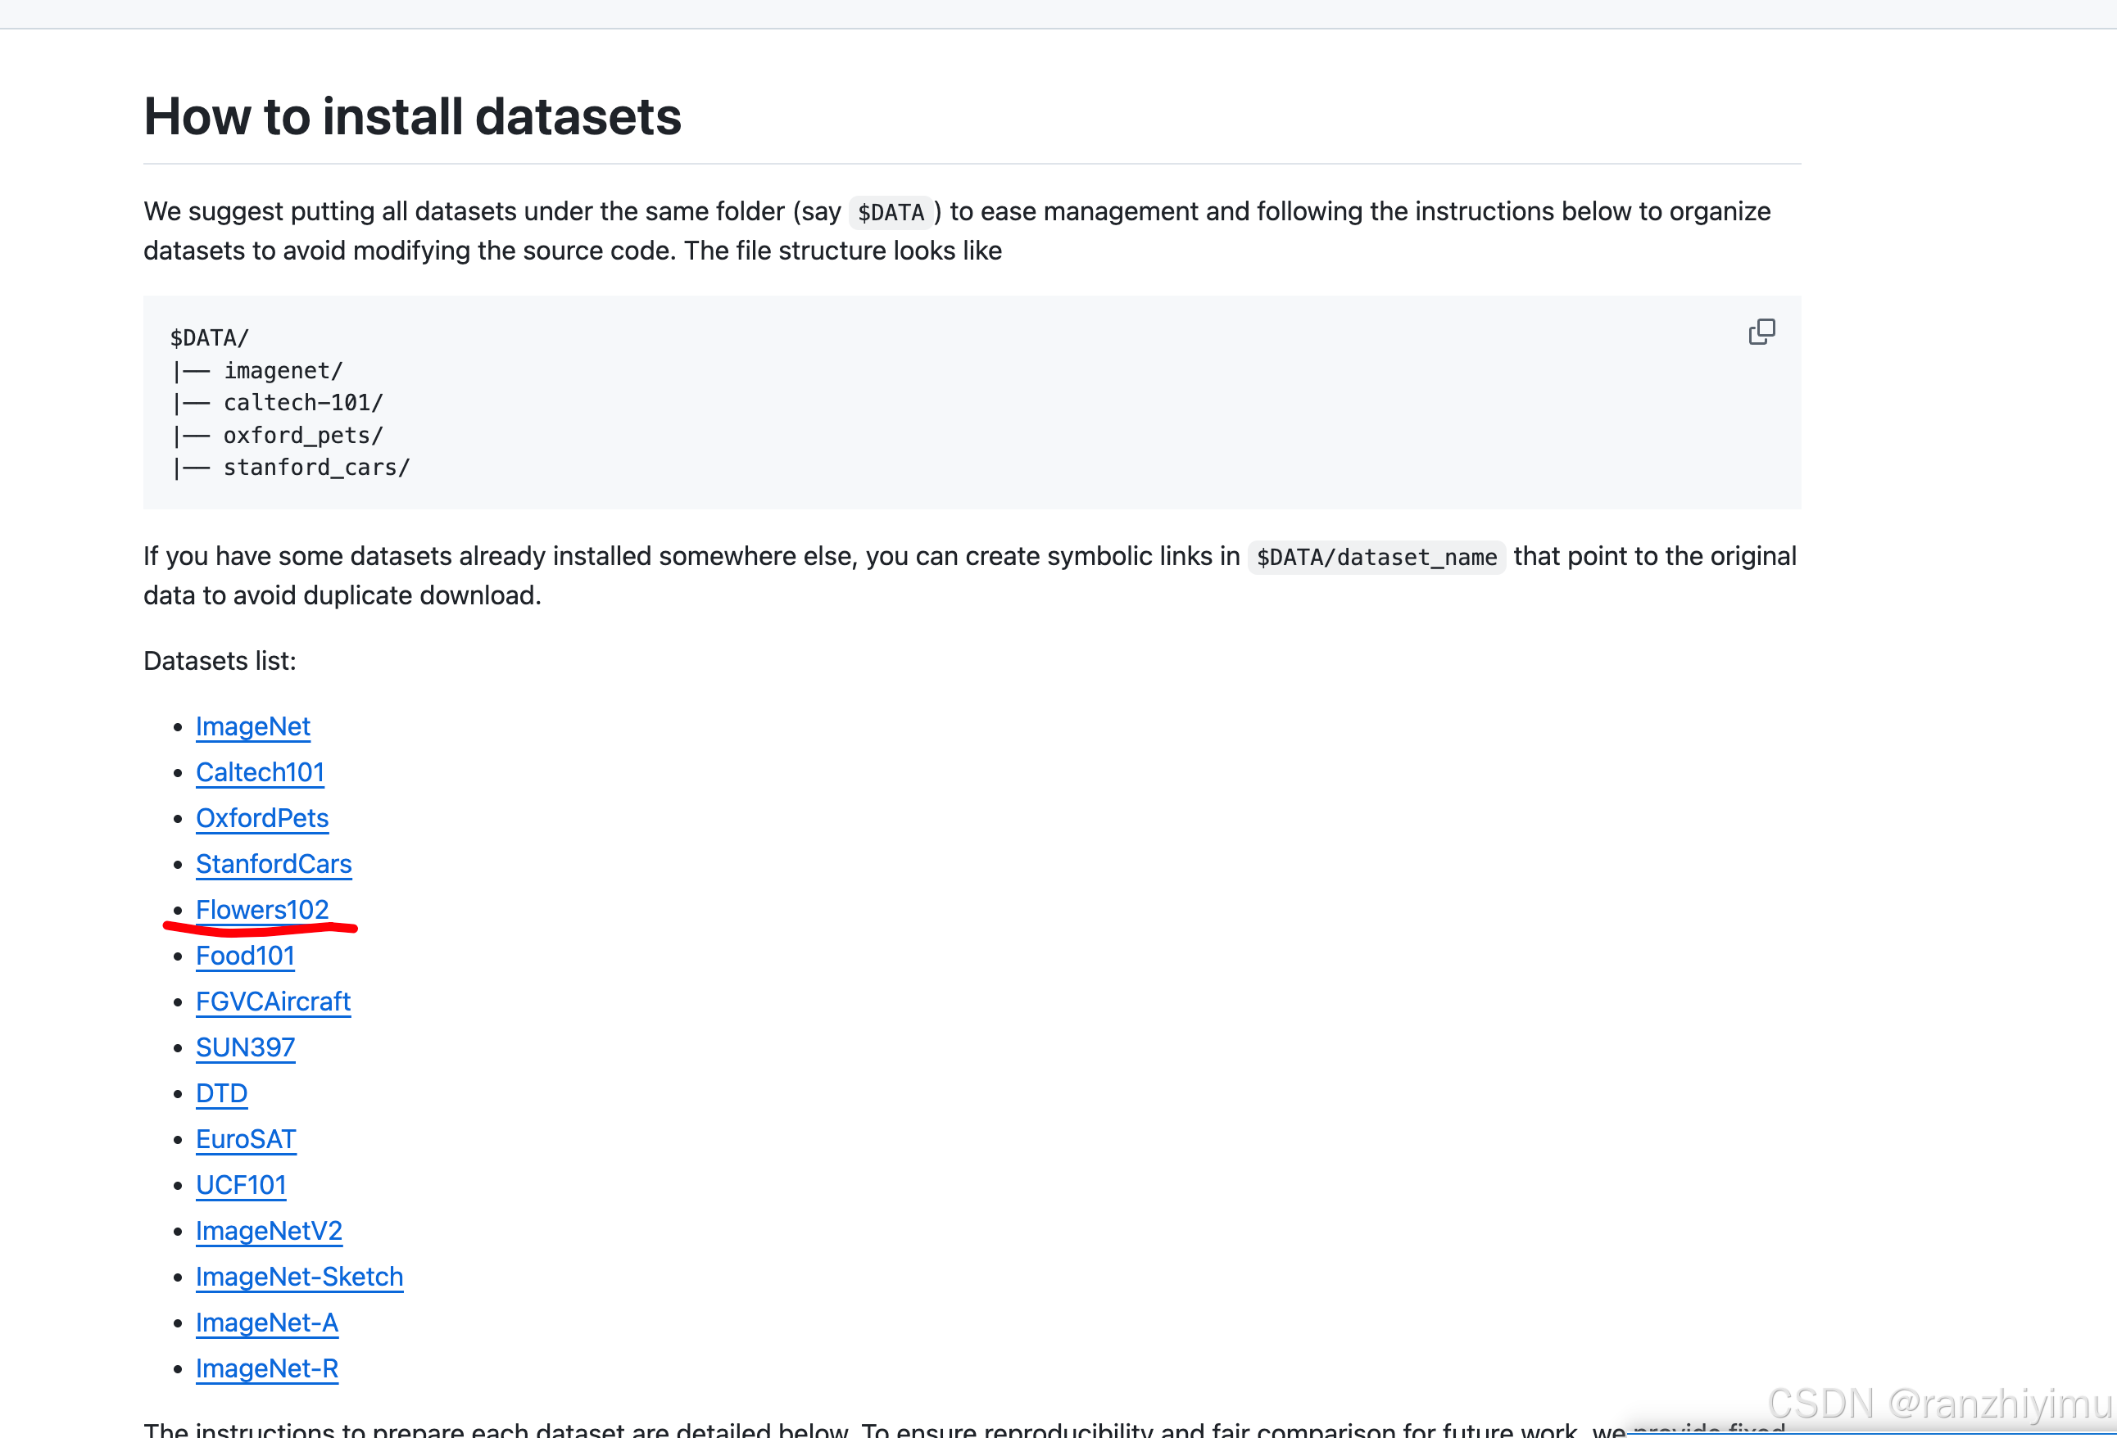Viewport: 2117px width, 1438px height.
Task: Navigate to ImageNet-Sketch instructions
Action: click(x=299, y=1277)
